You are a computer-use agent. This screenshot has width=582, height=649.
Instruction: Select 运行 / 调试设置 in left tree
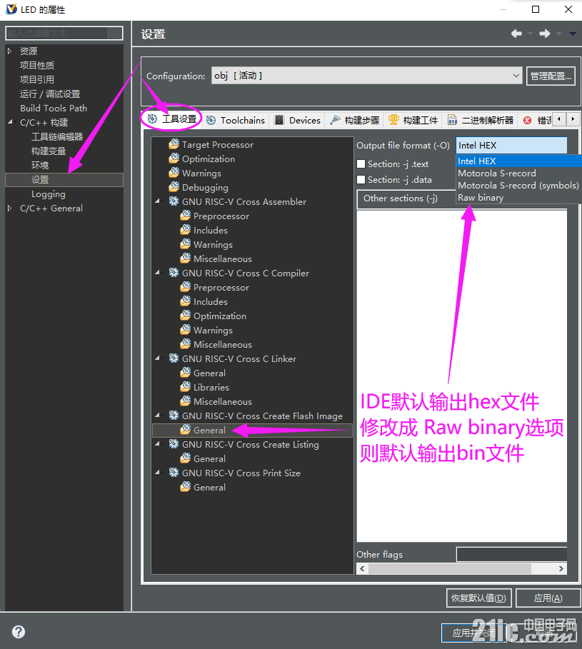point(50,94)
